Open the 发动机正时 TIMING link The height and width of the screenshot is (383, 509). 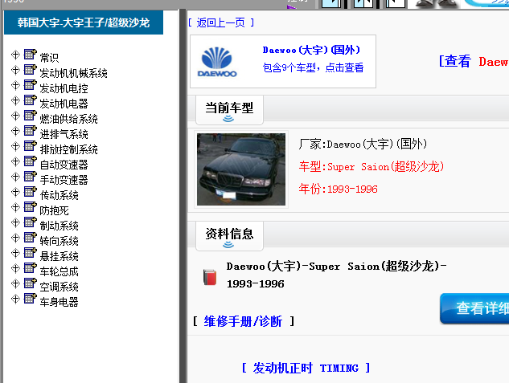click(306, 368)
